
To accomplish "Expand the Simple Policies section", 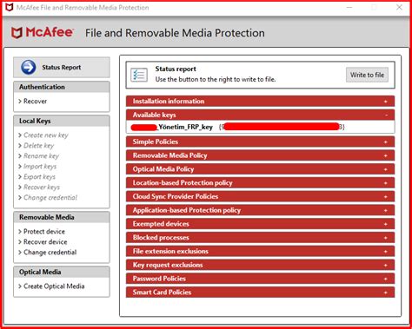I will point(260,141).
